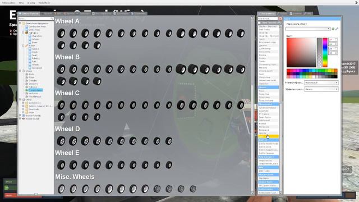Collapse the Half-Life 2 tree node
This screenshot has height=202, width=359.
[23, 33]
